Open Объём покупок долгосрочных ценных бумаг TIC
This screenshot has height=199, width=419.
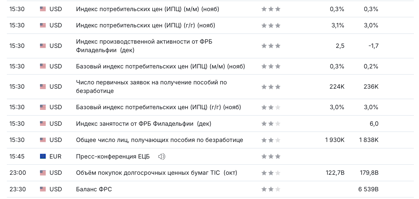point(156,173)
